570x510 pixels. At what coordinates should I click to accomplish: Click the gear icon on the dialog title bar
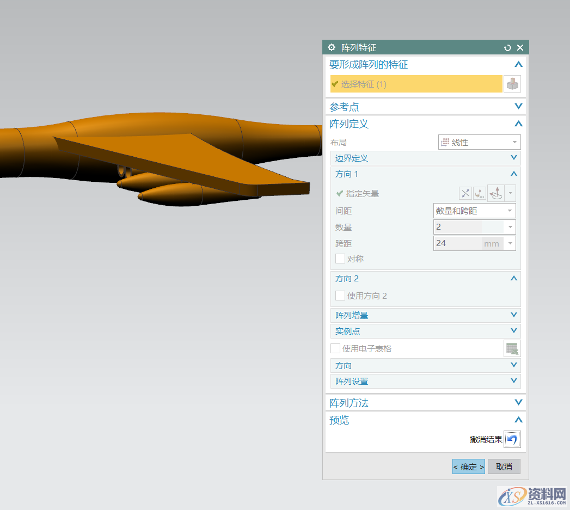pos(332,47)
